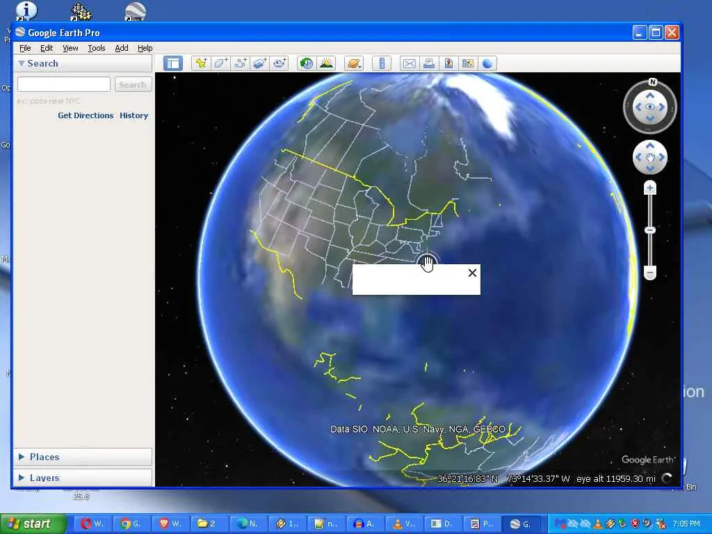
Task: Click the N north reset on compass
Action: click(x=652, y=82)
